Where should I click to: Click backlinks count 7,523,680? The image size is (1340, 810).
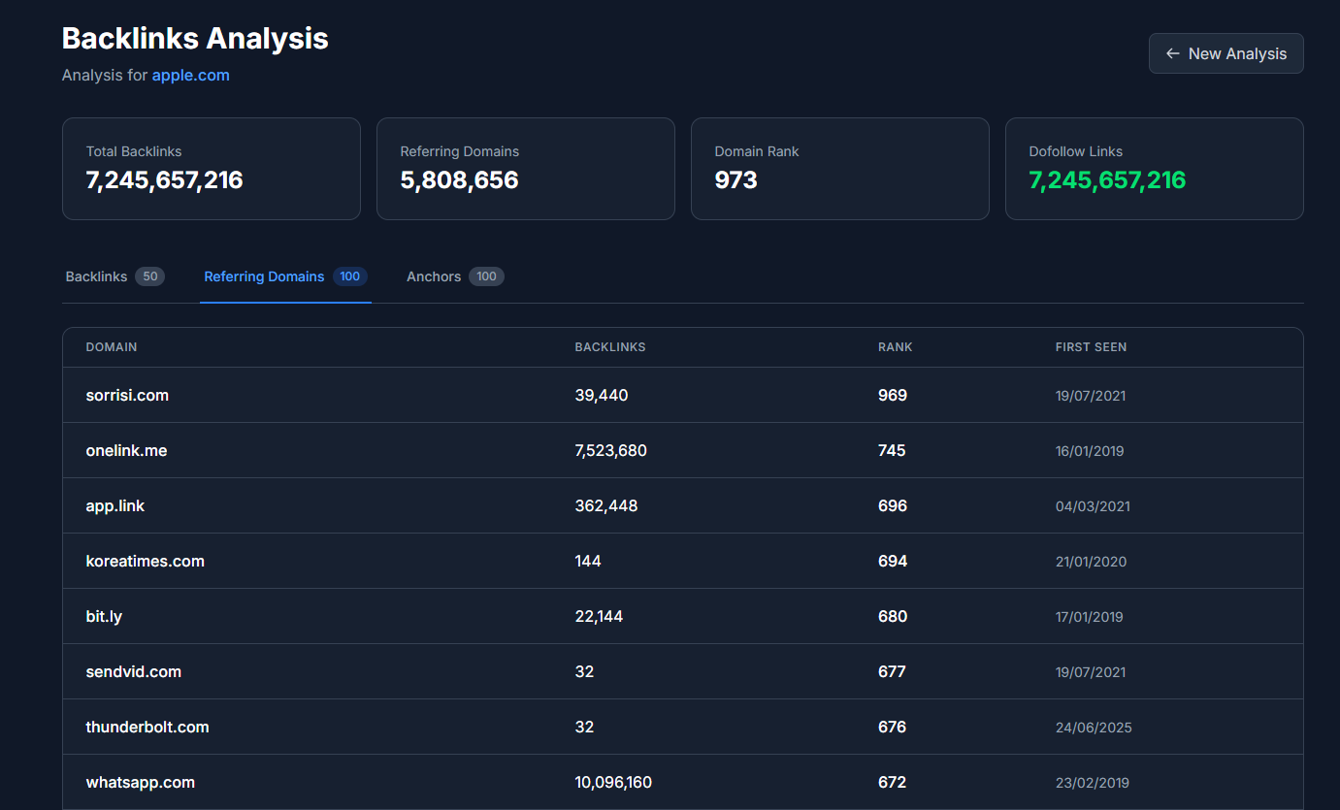click(x=610, y=450)
